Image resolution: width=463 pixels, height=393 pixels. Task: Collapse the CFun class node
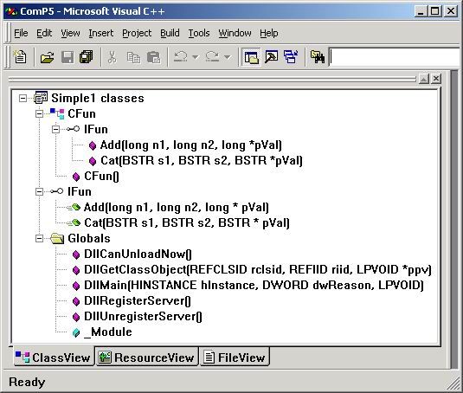(x=39, y=113)
